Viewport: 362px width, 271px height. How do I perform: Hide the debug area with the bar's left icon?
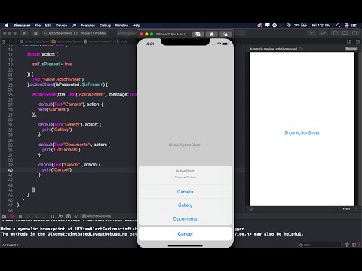[4, 216]
